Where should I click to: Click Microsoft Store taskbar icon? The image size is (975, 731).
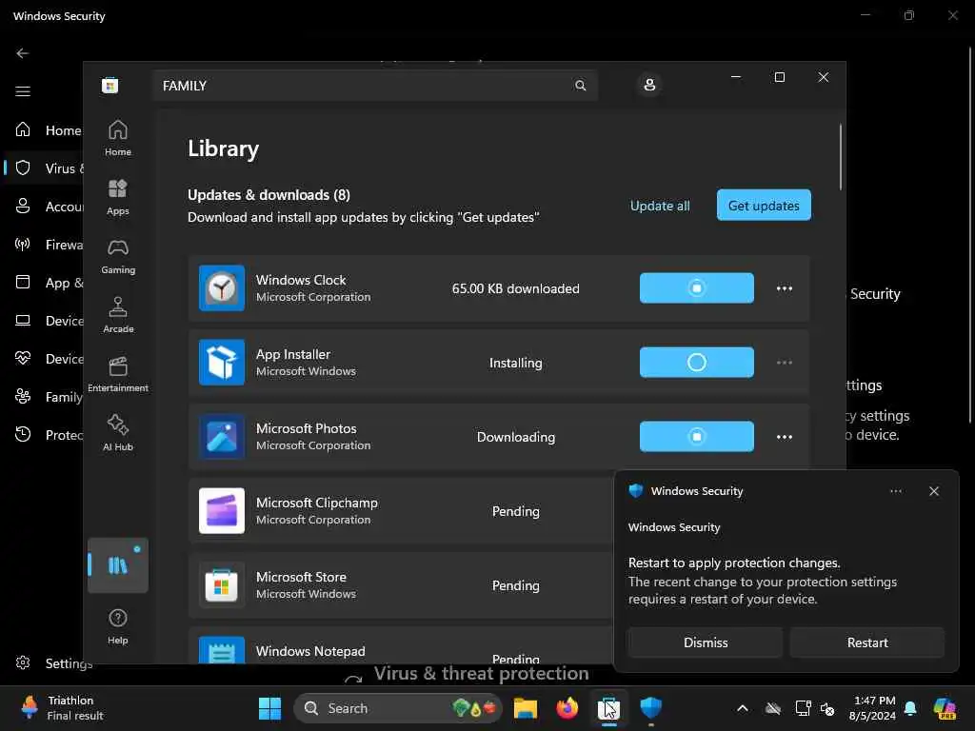tap(608, 708)
